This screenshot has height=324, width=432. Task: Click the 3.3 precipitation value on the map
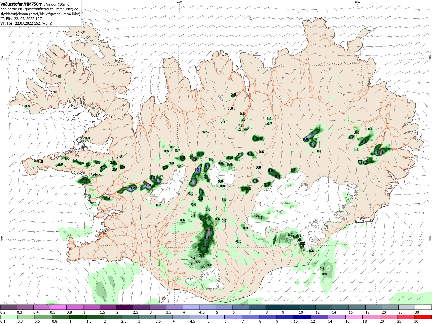(x=205, y=246)
